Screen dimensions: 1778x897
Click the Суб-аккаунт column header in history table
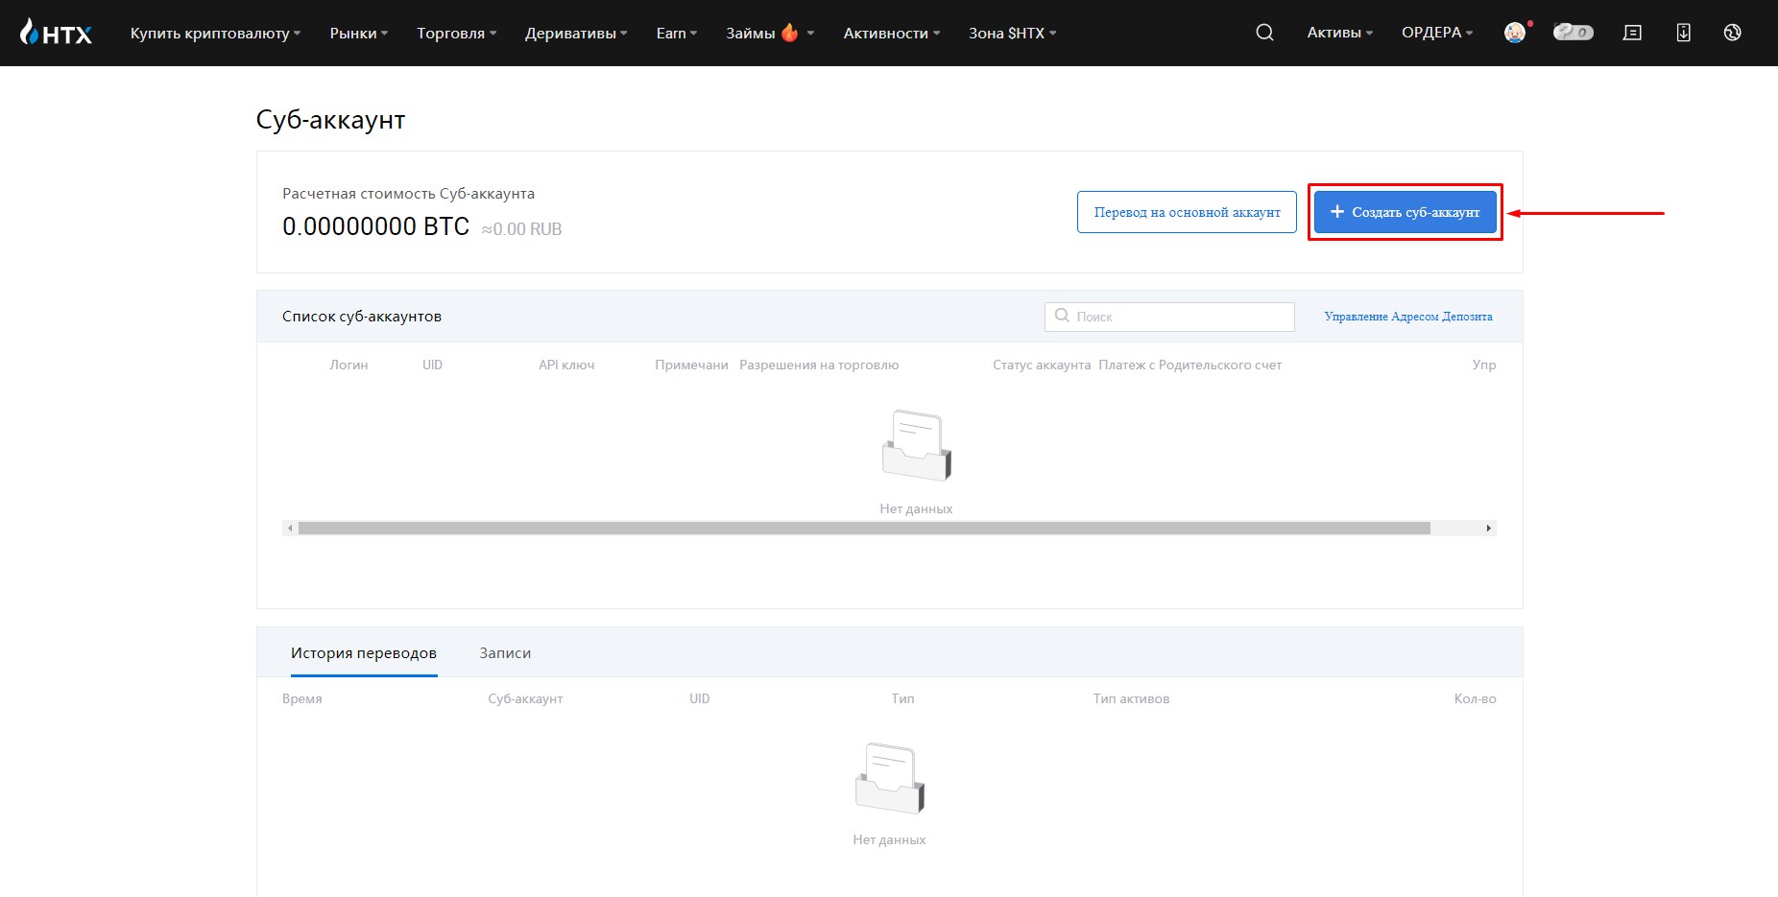[525, 698]
